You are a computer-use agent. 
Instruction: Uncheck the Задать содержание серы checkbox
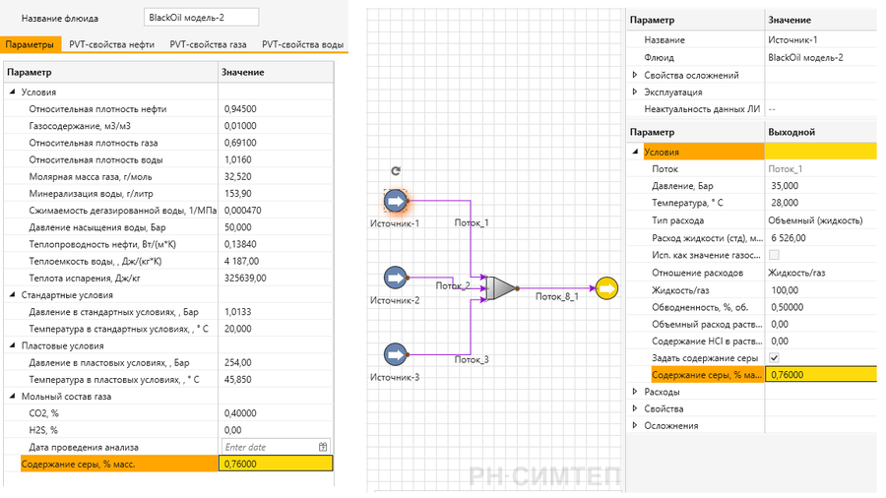[774, 358]
